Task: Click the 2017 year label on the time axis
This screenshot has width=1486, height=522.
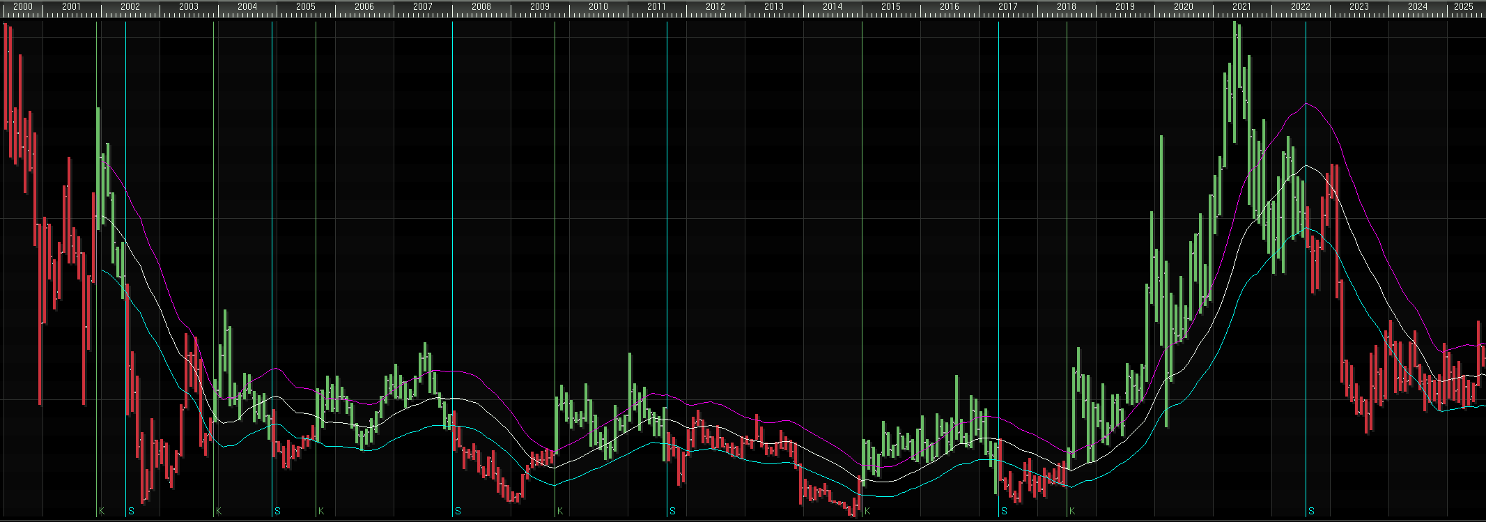Action: pyautogui.click(x=1008, y=6)
